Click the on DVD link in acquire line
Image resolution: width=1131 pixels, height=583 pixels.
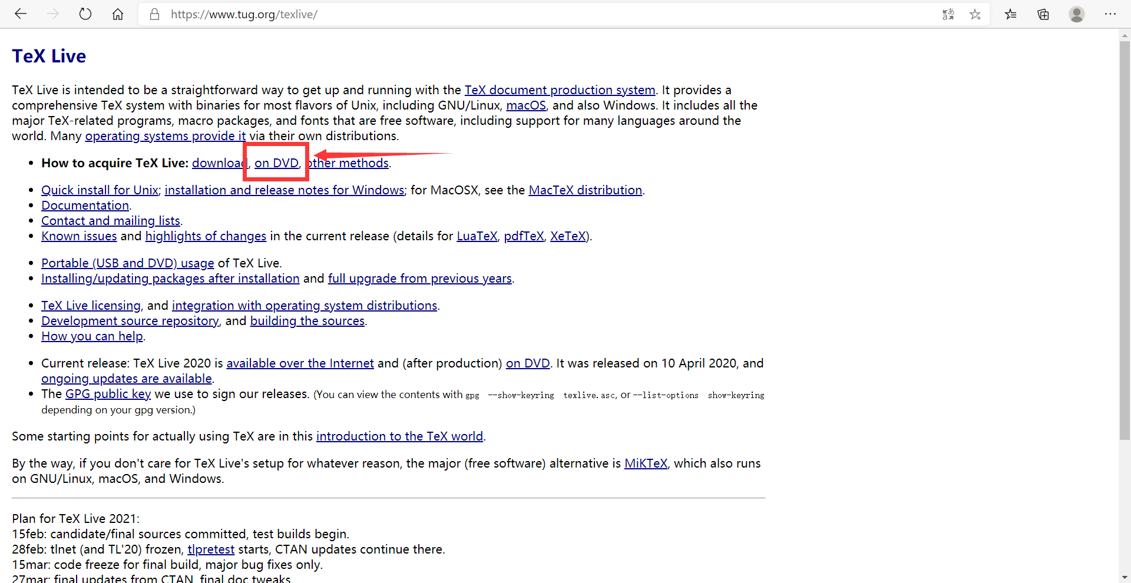(276, 163)
